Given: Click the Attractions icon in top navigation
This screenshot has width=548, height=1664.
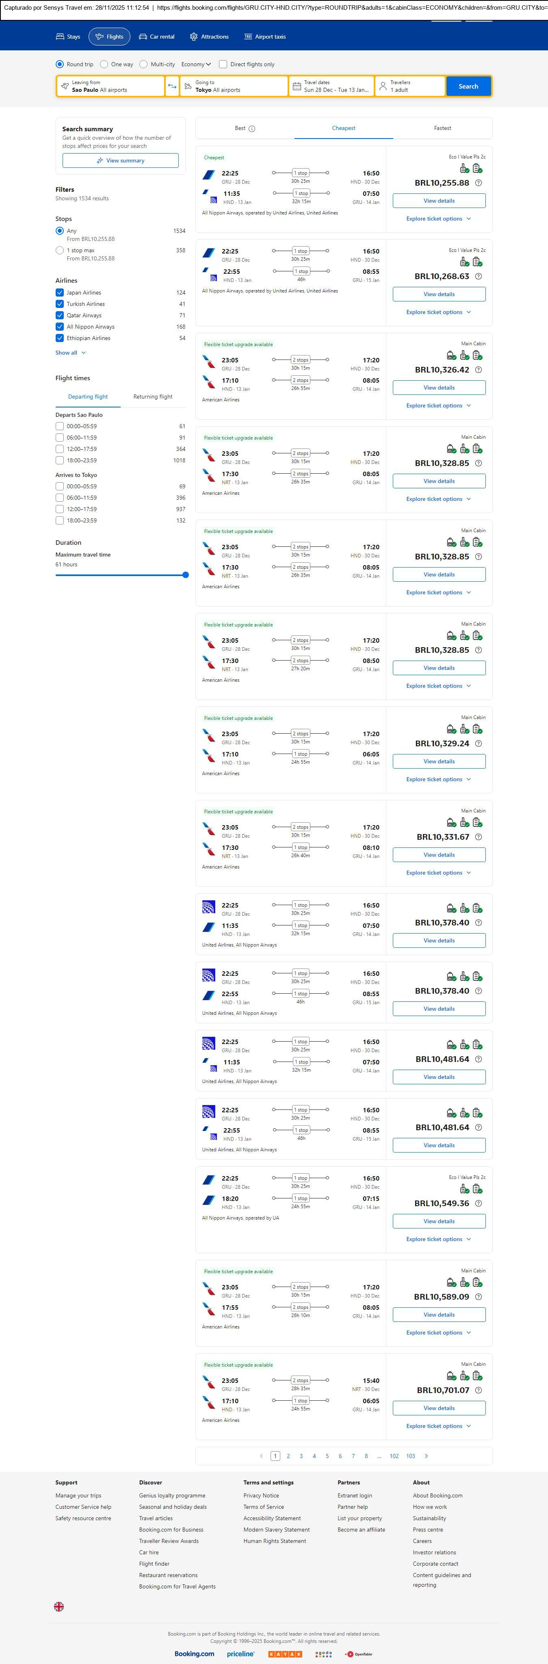Looking at the screenshot, I should tap(194, 37).
